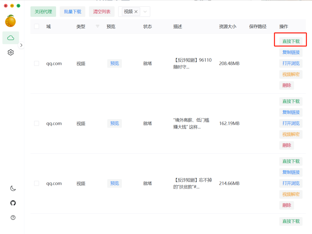The image size is (312, 234).
Task: Remove the 视频 tag with its × mark
Action: click(136, 11)
